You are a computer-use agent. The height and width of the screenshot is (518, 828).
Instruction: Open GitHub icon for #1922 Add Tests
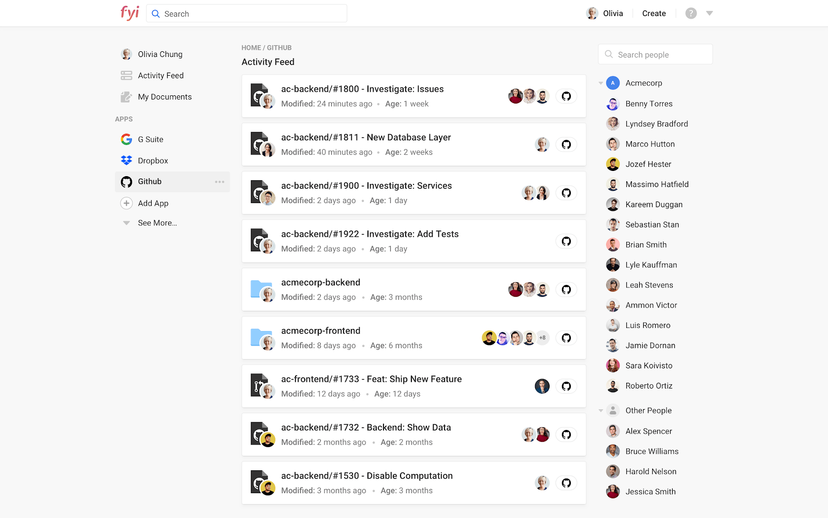[566, 241]
